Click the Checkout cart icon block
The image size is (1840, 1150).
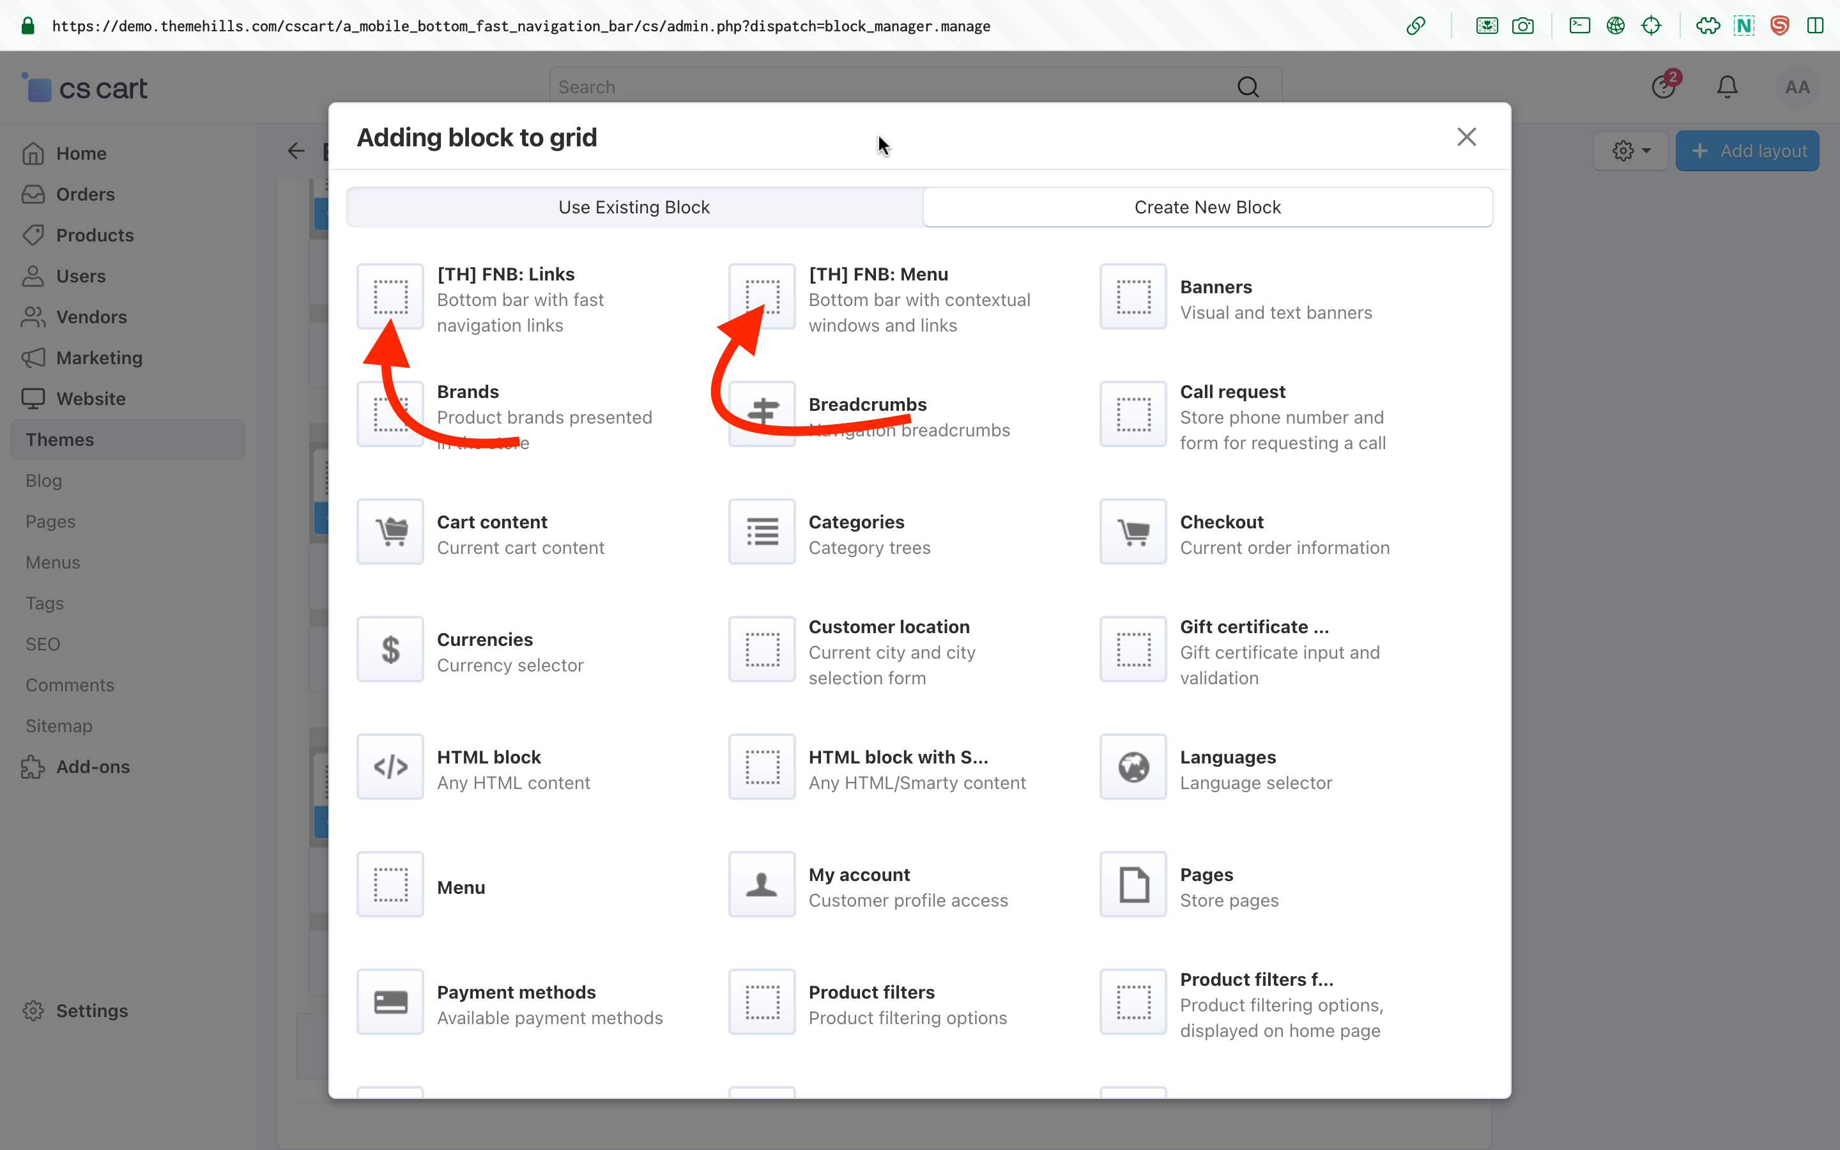click(x=1133, y=532)
